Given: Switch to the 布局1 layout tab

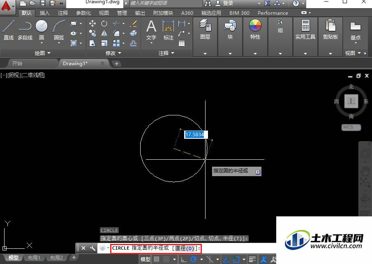Looking at the screenshot, I should coord(34,257).
